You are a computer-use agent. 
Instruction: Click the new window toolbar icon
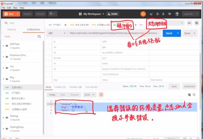[x=52, y=14]
